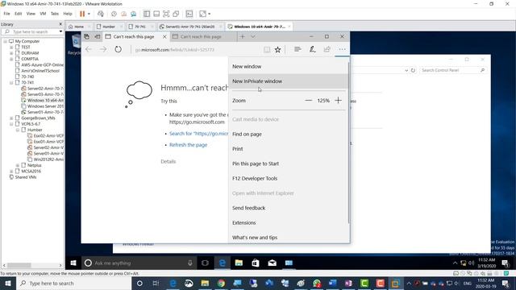The image size is (516, 290).
Task: Open the power options dropdown beside pause
Action: point(89,14)
